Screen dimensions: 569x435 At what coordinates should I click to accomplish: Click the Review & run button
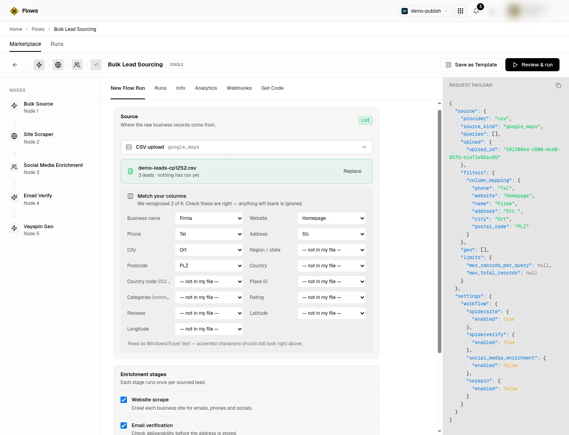pyautogui.click(x=532, y=65)
